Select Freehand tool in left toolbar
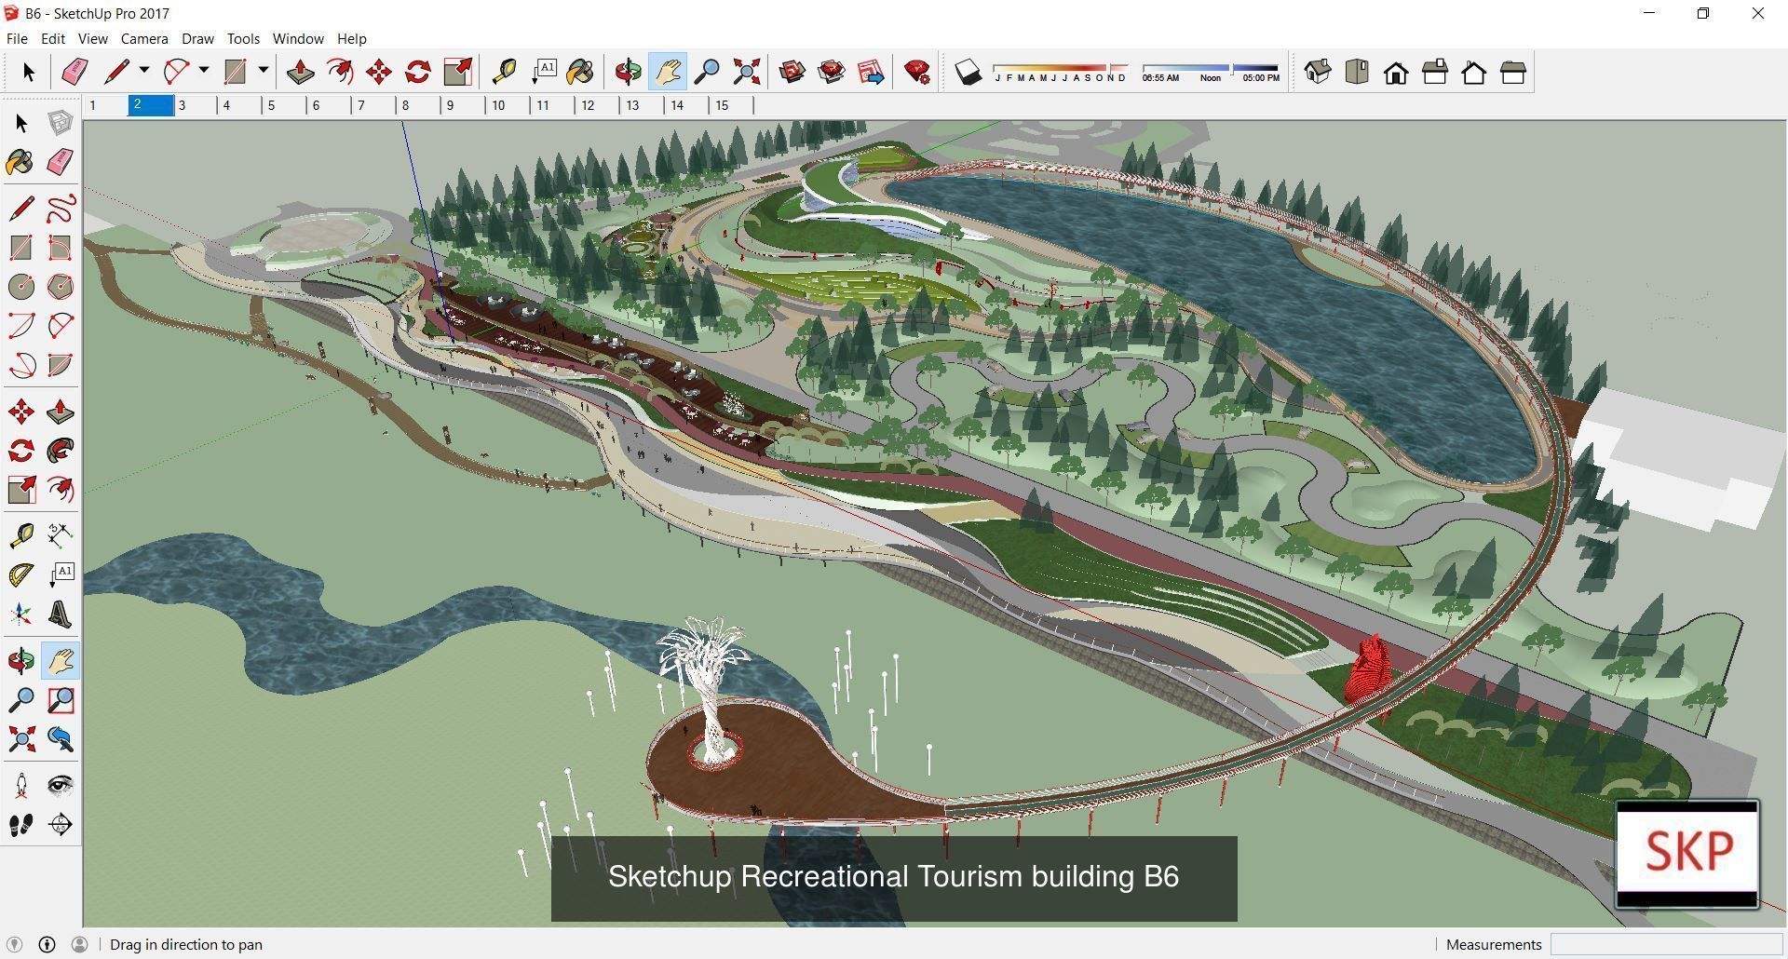 [60, 208]
